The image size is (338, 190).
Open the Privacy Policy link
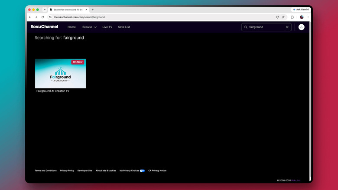[x=67, y=170]
